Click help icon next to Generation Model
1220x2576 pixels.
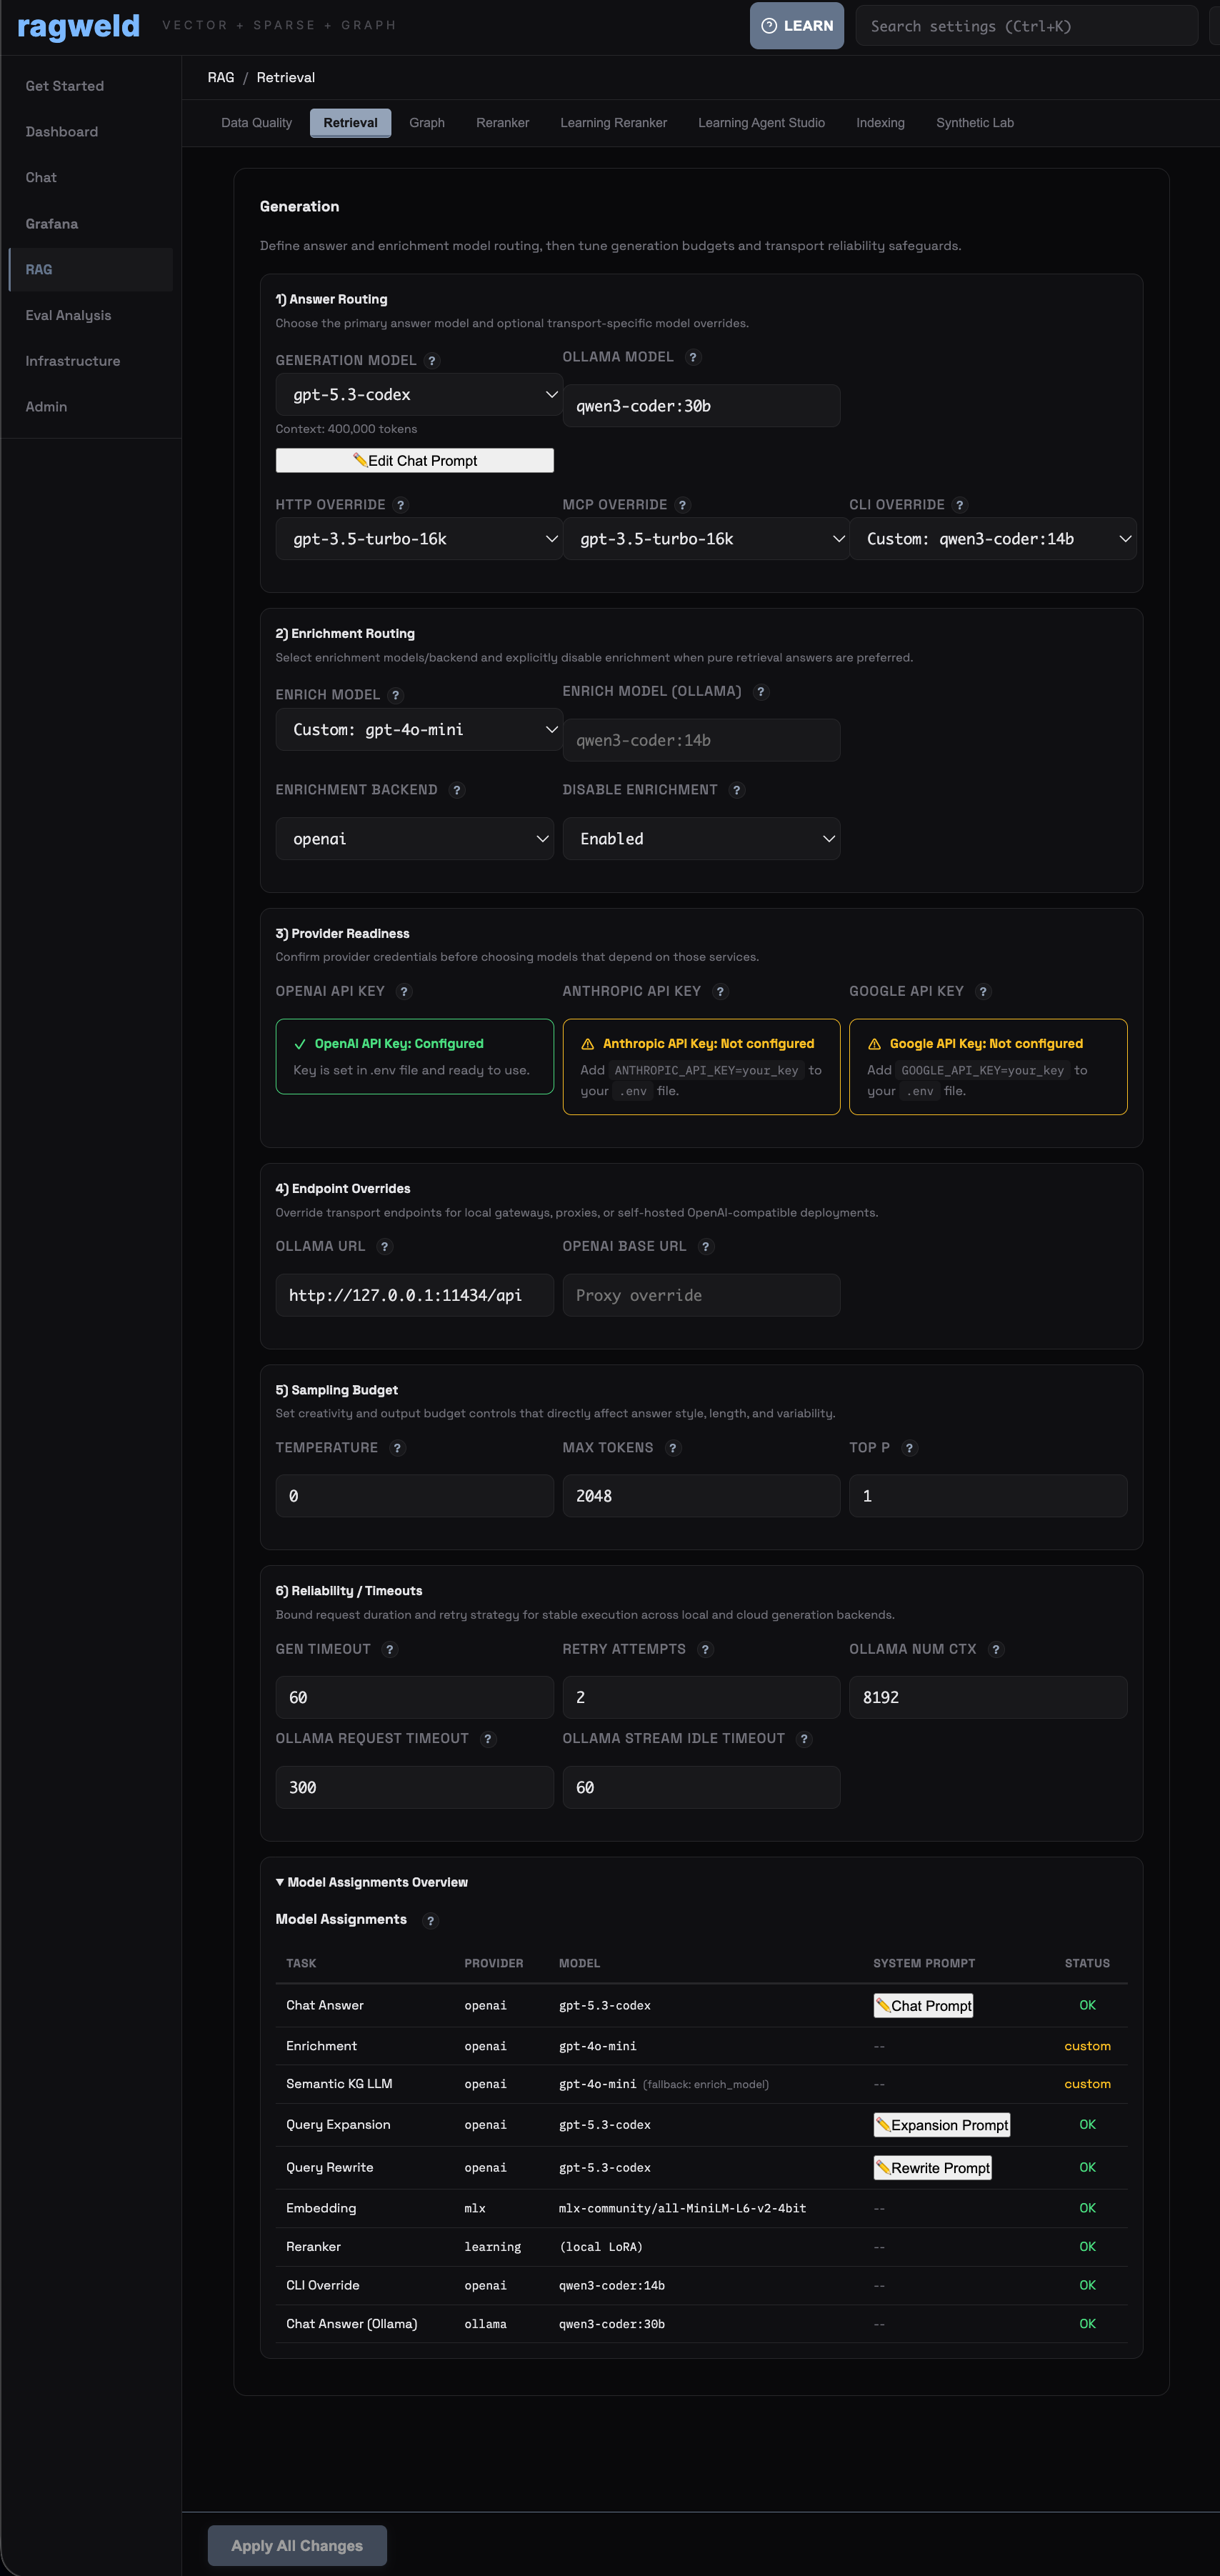[432, 361]
